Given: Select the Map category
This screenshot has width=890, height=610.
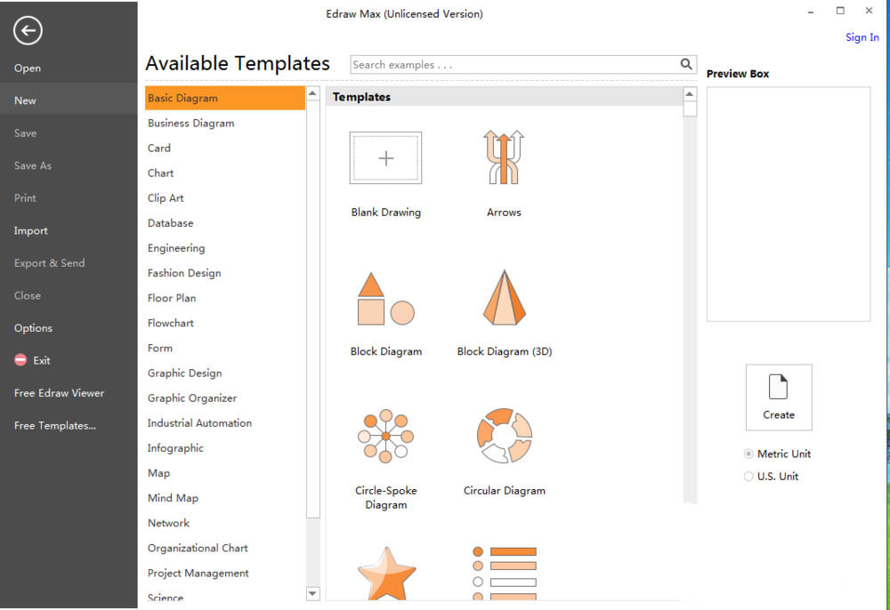Looking at the screenshot, I should coord(225,473).
